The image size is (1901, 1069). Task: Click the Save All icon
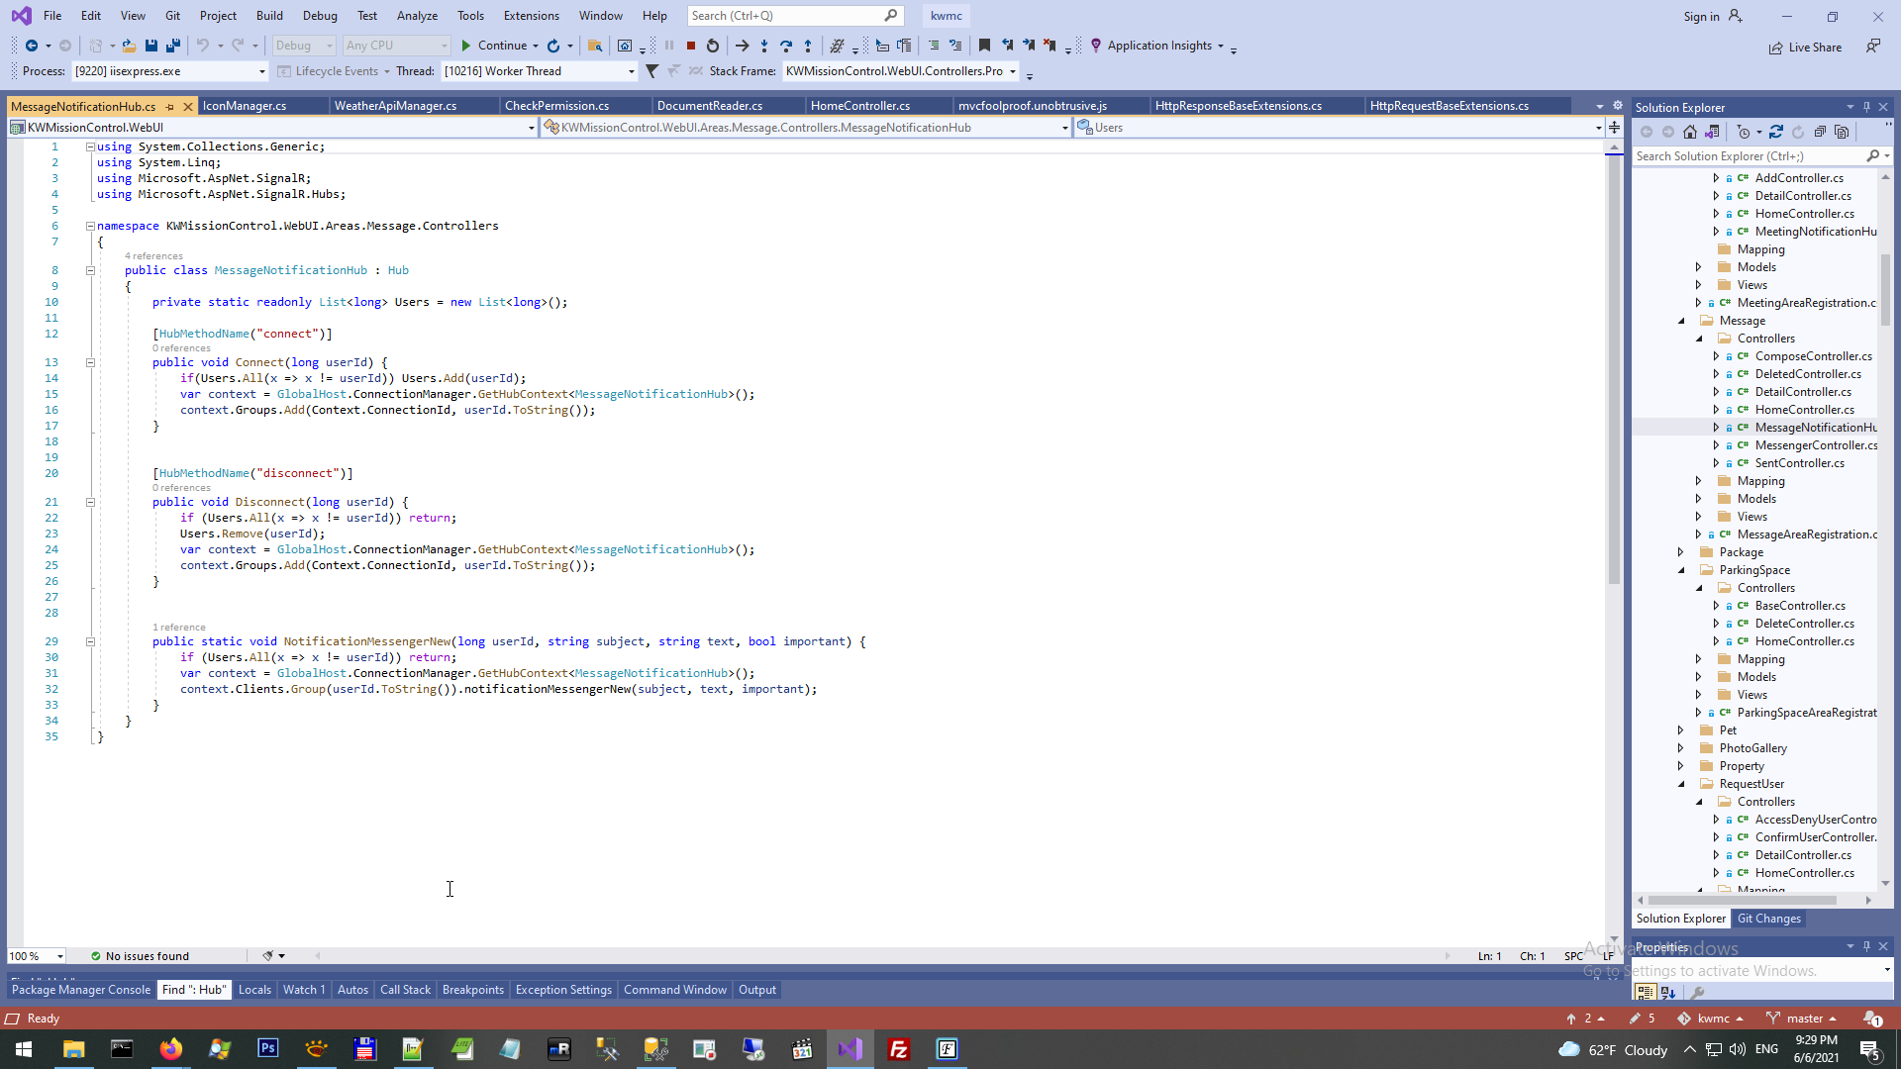(x=173, y=46)
